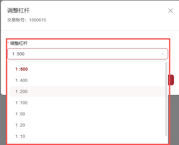Click the 调整杠杆 select box showing 1:500

click(x=88, y=54)
